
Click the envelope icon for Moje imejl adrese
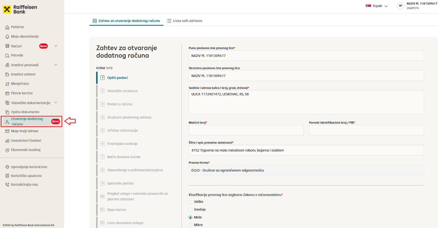pyautogui.click(x=7, y=131)
